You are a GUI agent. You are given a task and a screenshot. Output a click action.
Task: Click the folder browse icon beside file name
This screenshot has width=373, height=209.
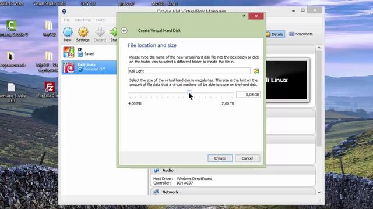[256, 71]
